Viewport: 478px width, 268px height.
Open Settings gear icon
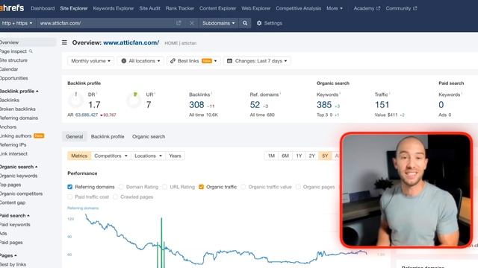(x=259, y=23)
